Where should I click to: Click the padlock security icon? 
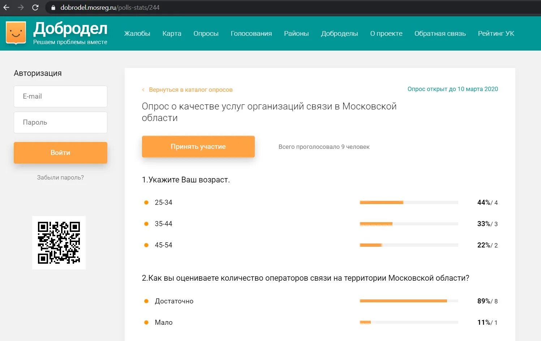point(53,8)
